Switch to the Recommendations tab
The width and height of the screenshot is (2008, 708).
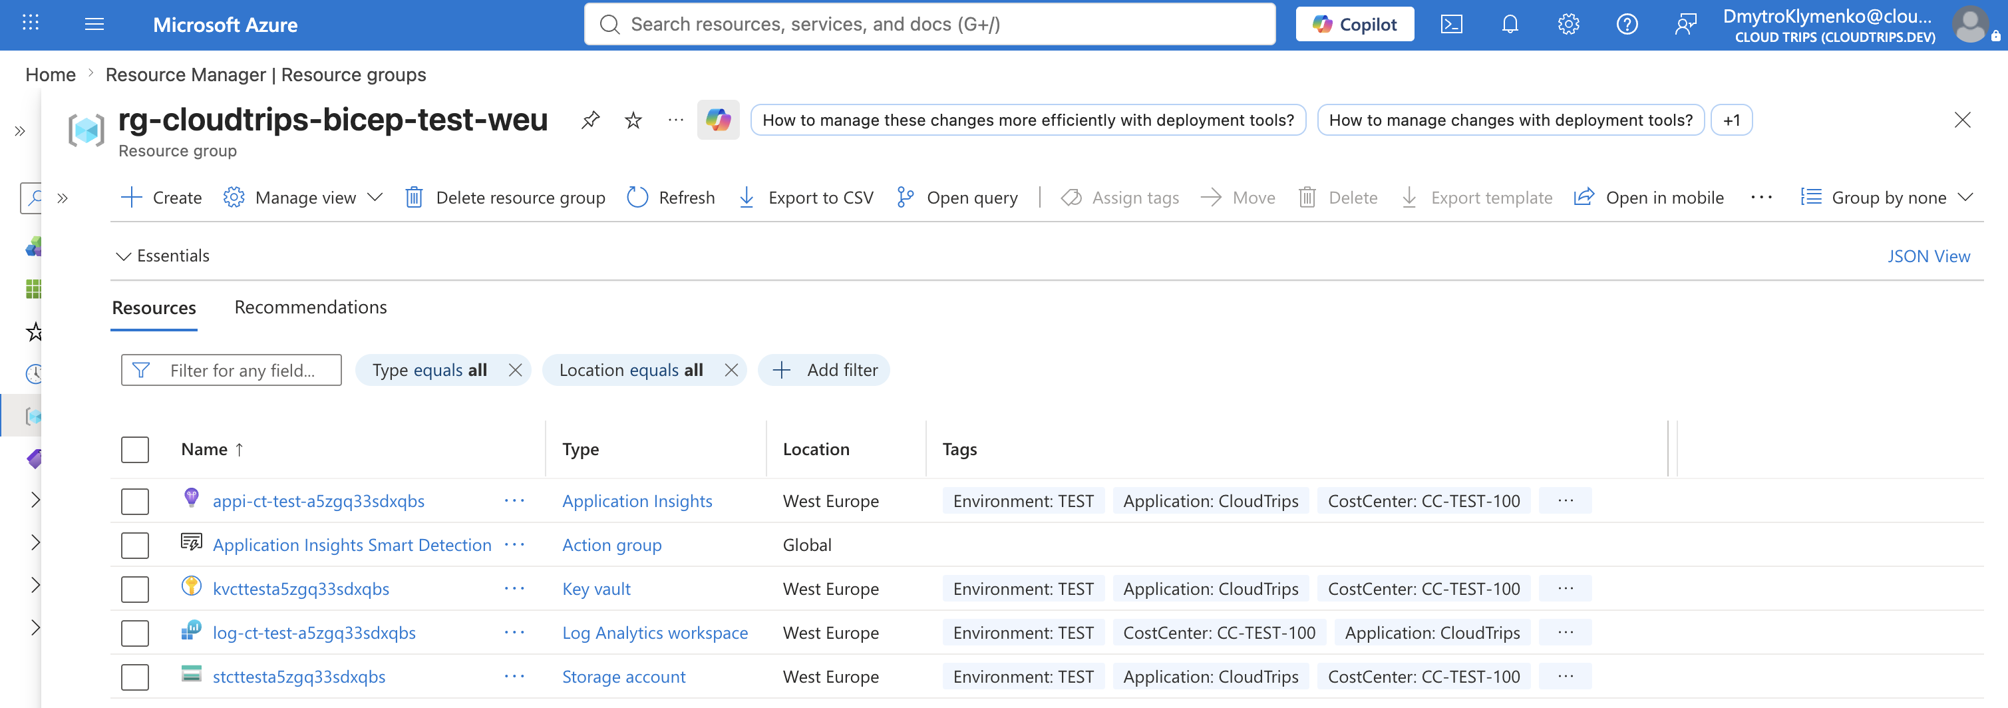point(310,307)
